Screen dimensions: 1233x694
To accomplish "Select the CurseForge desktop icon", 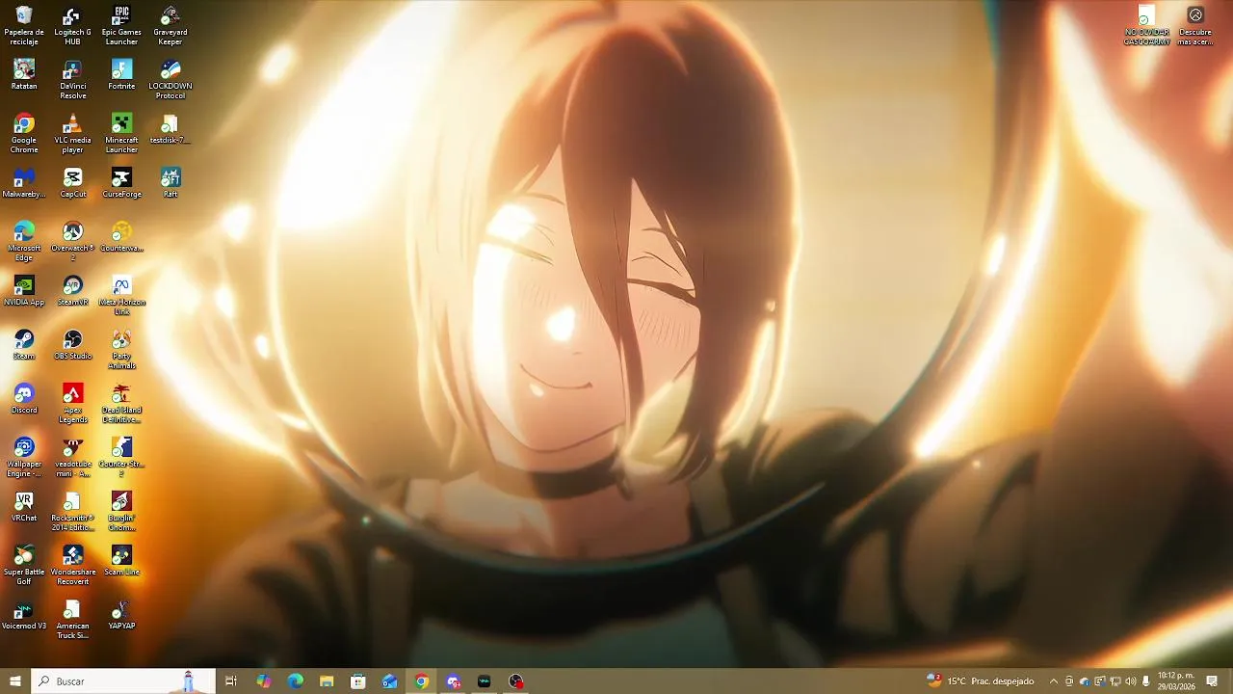I will pos(121,183).
